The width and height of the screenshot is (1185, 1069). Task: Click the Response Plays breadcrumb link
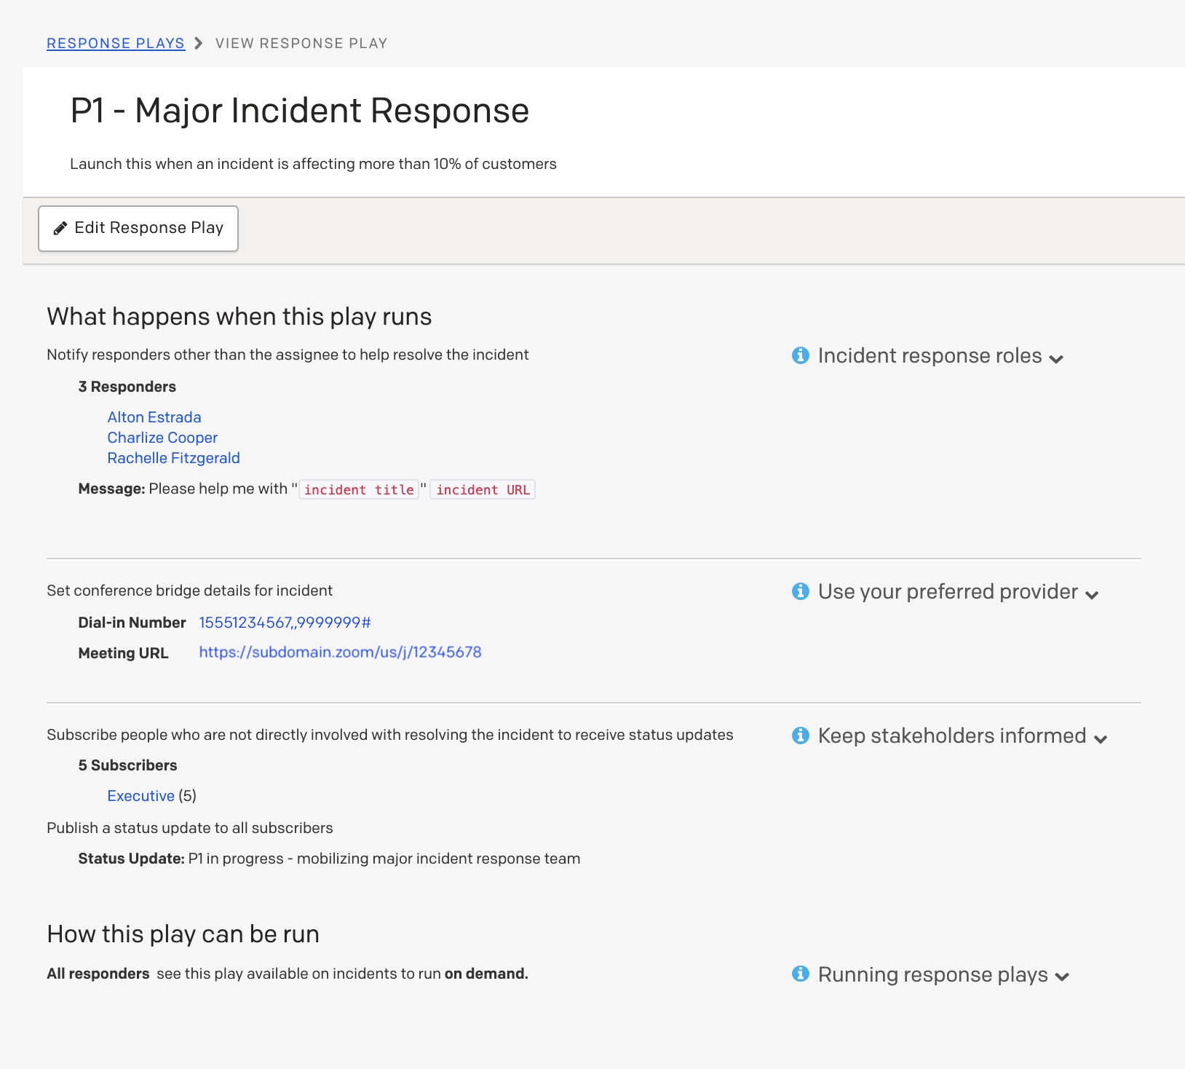tap(116, 43)
